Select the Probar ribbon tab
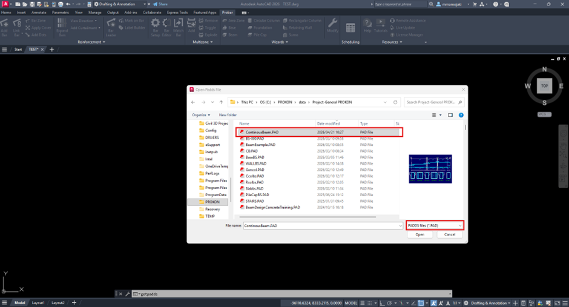This screenshot has height=307, width=569. click(x=228, y=12)
